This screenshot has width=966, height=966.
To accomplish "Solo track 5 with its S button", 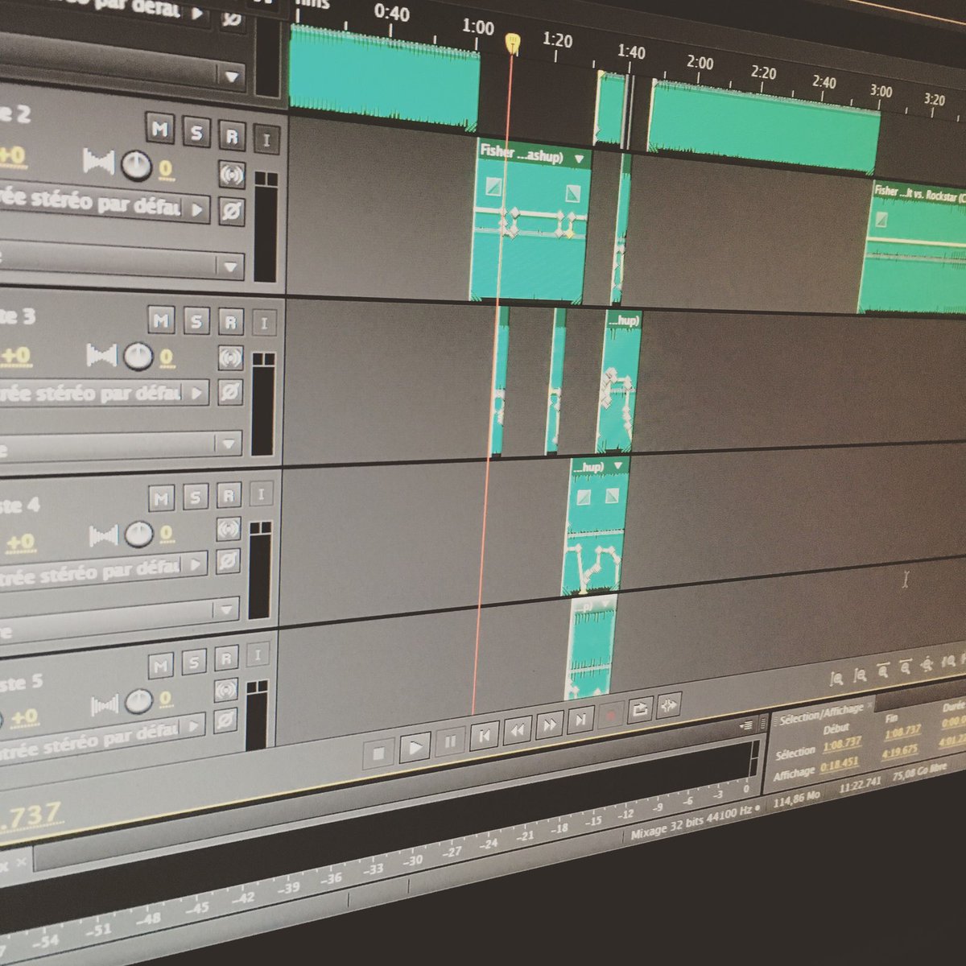I will coord(193,662).
